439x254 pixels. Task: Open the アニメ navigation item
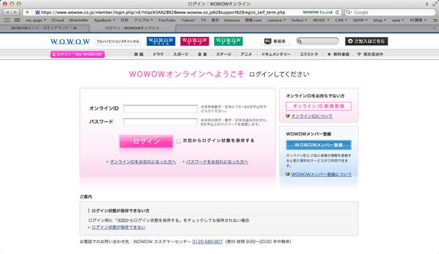coord(246,54)
